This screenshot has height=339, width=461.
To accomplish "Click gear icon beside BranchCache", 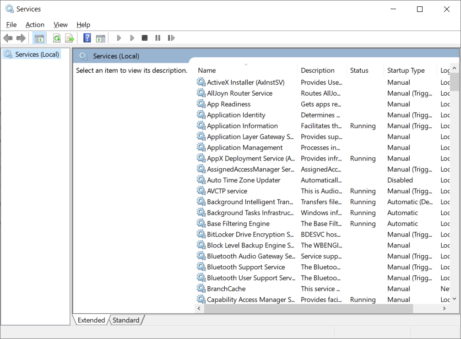I will [201, 289].
